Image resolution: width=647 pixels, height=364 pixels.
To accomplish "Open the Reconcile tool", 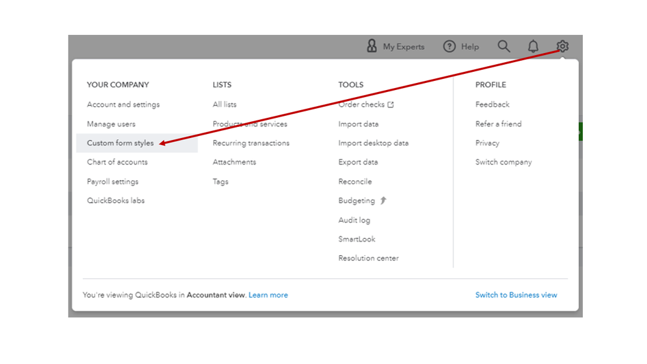I will point(355,181).
